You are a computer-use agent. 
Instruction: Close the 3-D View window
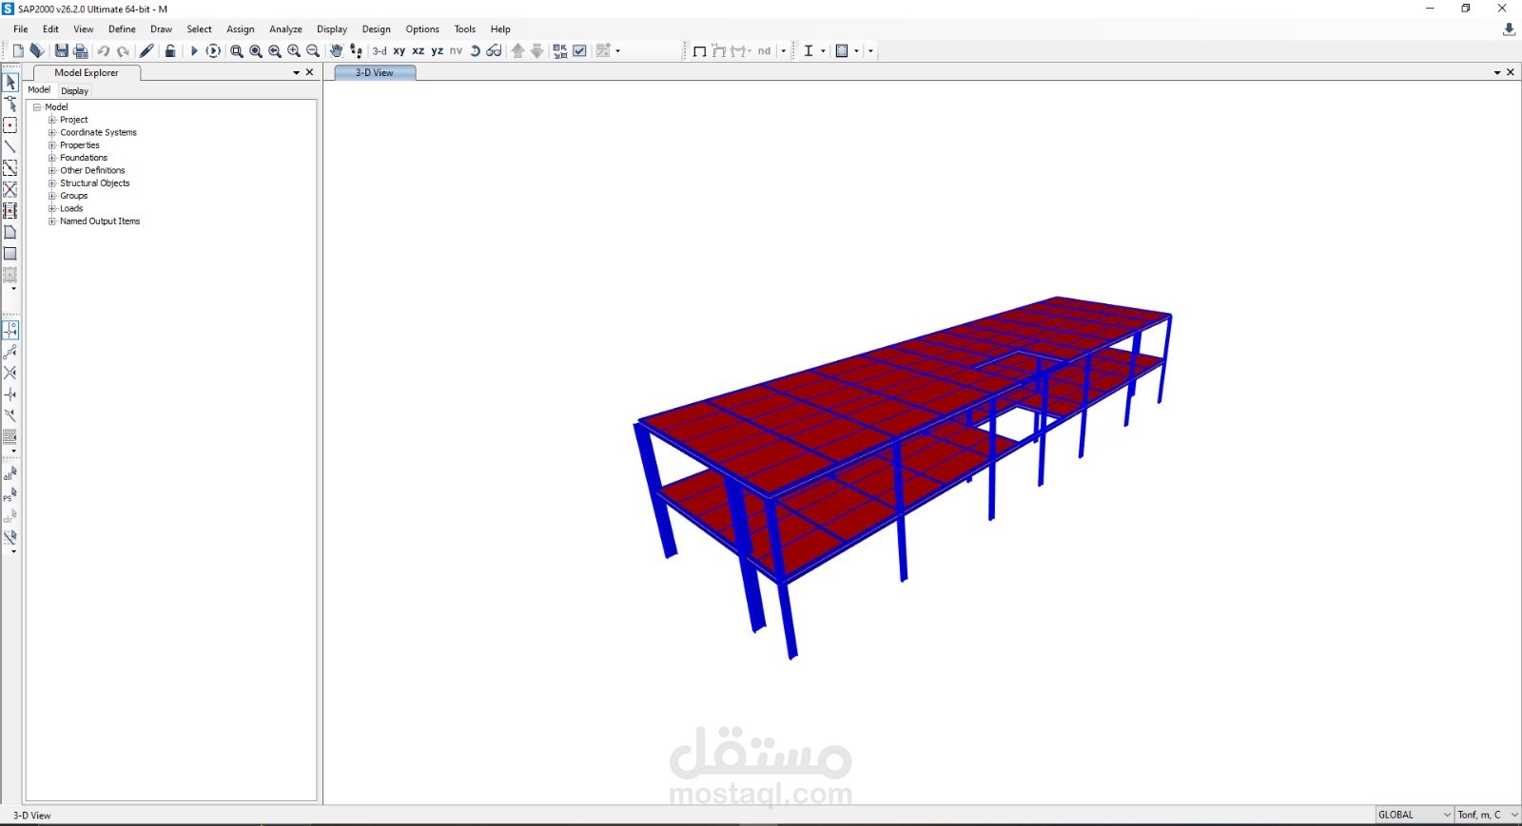tap(1511, 72)
